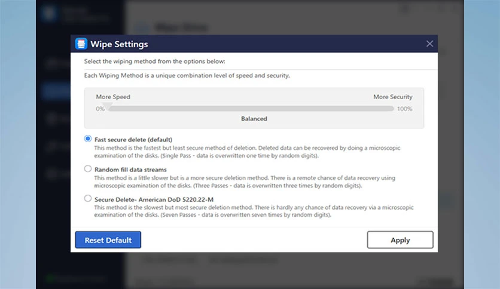The height and width of the screenshot is (289, 500).
Task: Click the slider handle near 0%
Action: 108,106
